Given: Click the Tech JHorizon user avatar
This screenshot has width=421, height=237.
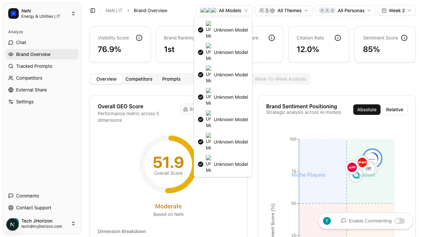Looking at the screenshot, I should (12, 224).
